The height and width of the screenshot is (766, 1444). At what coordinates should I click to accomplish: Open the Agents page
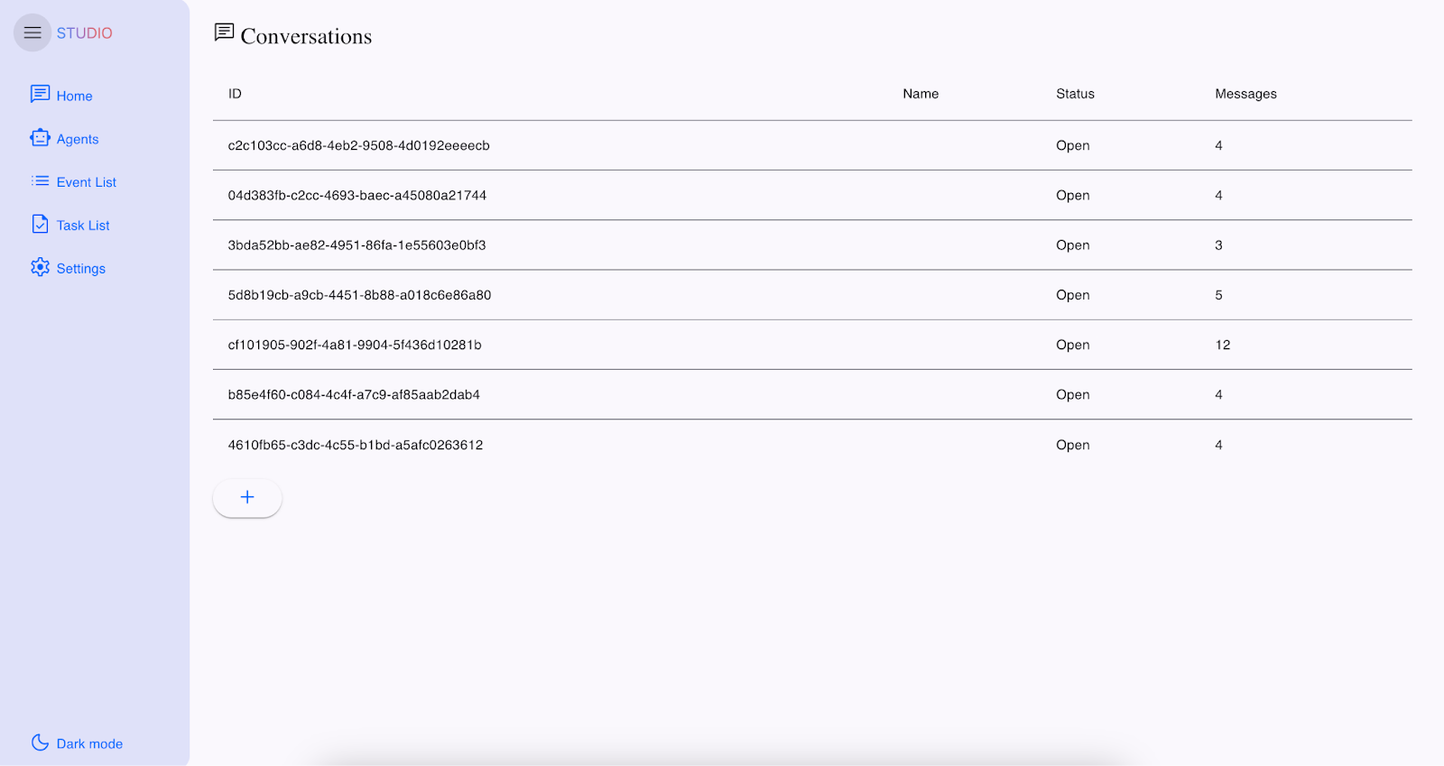click(78, 139)
